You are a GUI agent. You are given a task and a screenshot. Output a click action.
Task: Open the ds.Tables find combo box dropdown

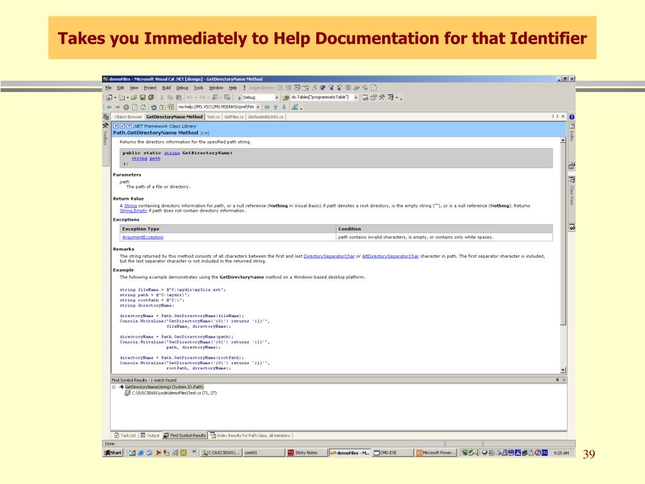tap(357, 98)
